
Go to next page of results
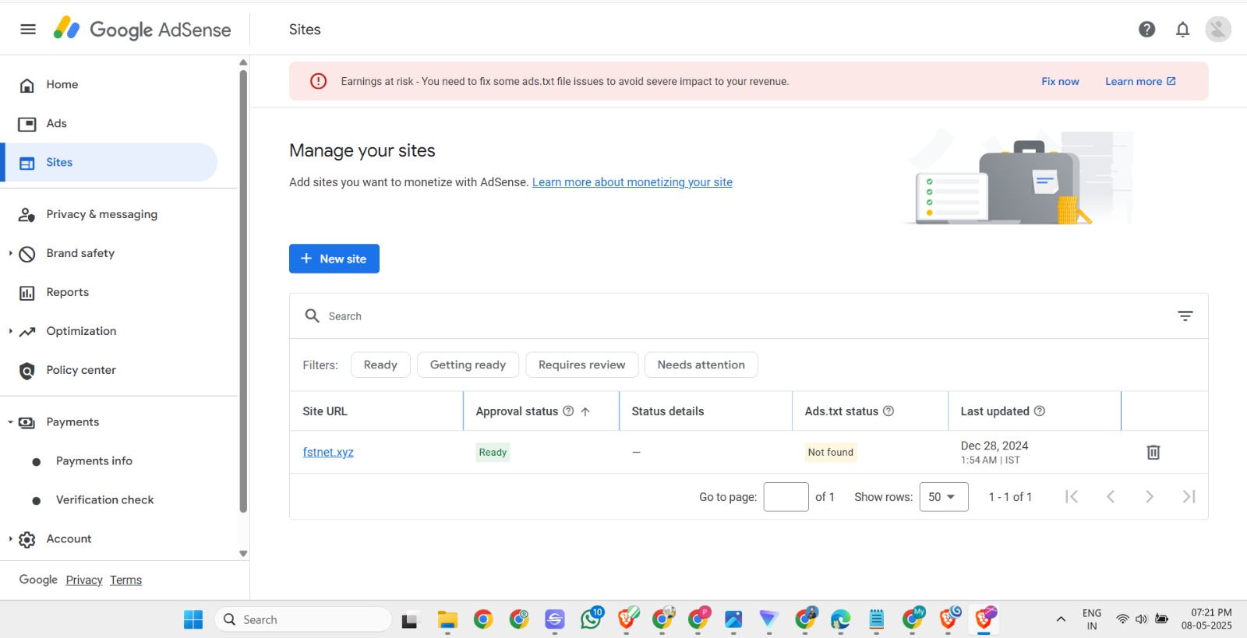pos(1150,497)
